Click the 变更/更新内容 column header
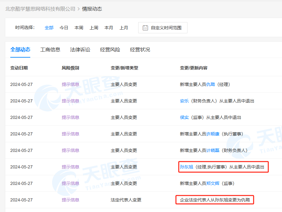This screenshot has width=282, height=212. tap(194, 68)
